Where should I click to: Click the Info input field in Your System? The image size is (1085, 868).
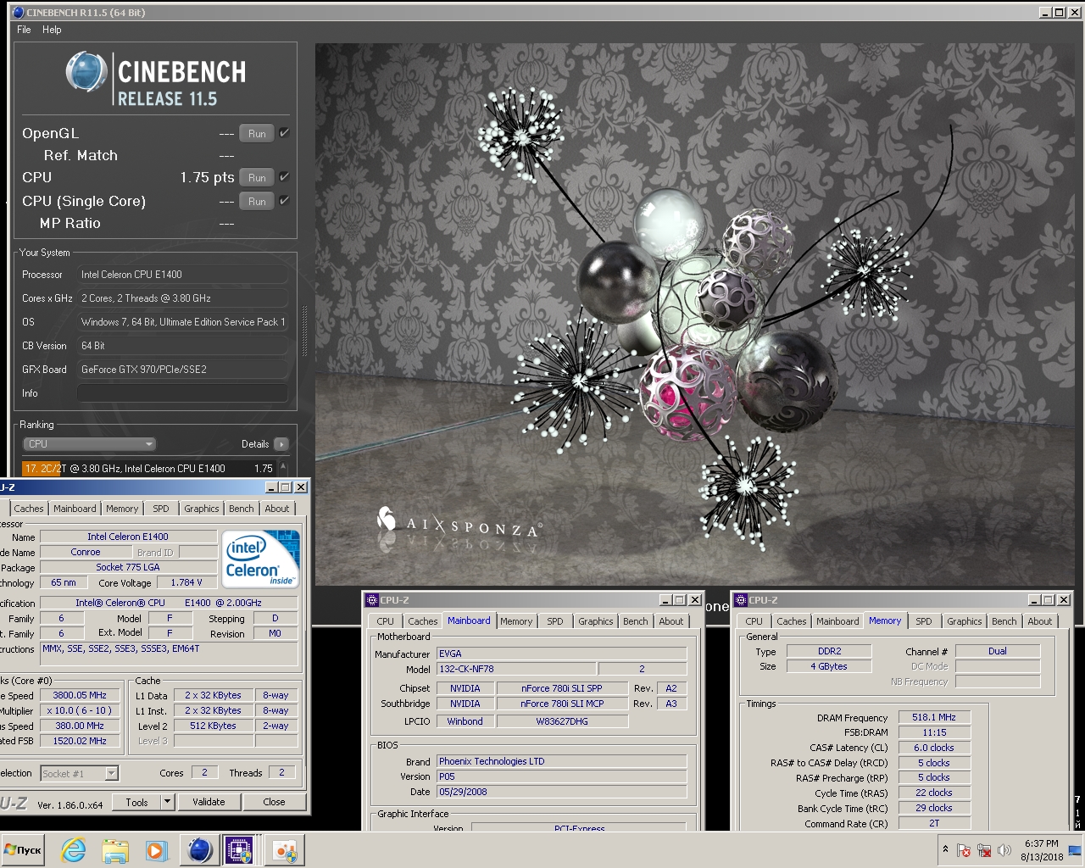[182, 393]
